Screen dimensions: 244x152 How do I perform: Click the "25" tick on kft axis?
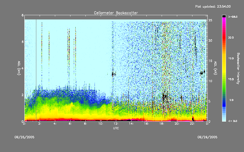(x=210, y=20)
